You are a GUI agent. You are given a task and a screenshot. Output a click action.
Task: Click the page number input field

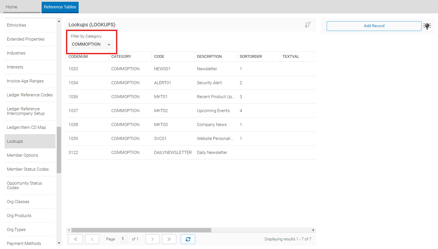coord(124,239)
